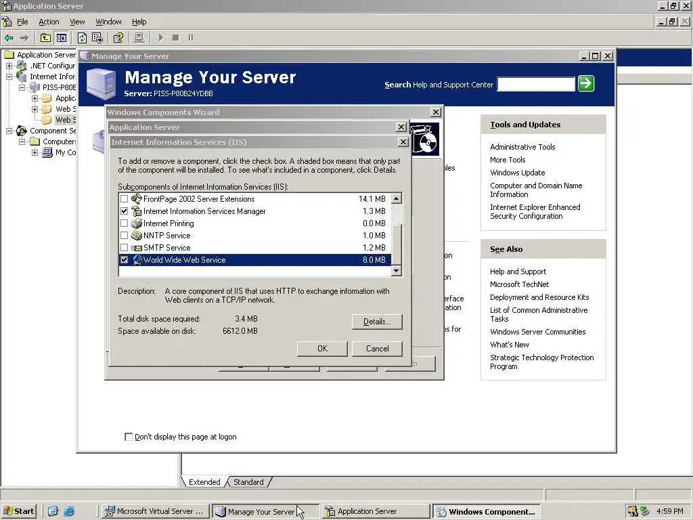
Task: Click the Component Services tree icon
Action: pyautogui.click(x=21, y=131)
